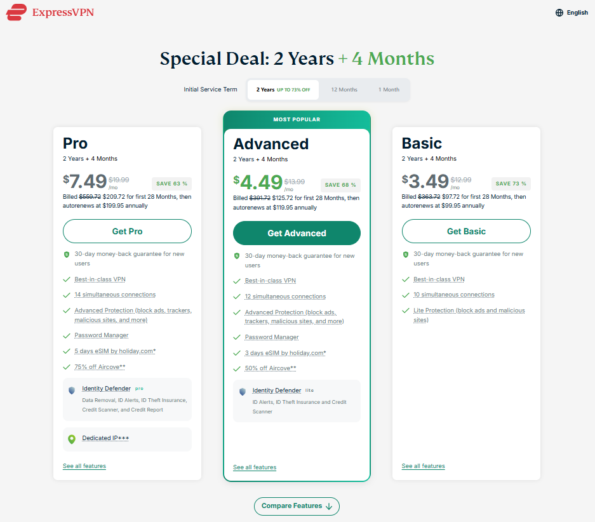Click the ExpressVPN logo
Image resolution: width=595 pixels, height=522 pixels.
point(50,12)
